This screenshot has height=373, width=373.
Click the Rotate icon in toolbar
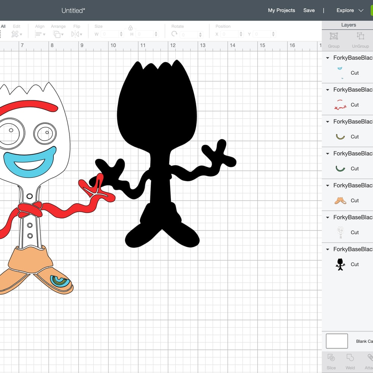tap(174, 34)
